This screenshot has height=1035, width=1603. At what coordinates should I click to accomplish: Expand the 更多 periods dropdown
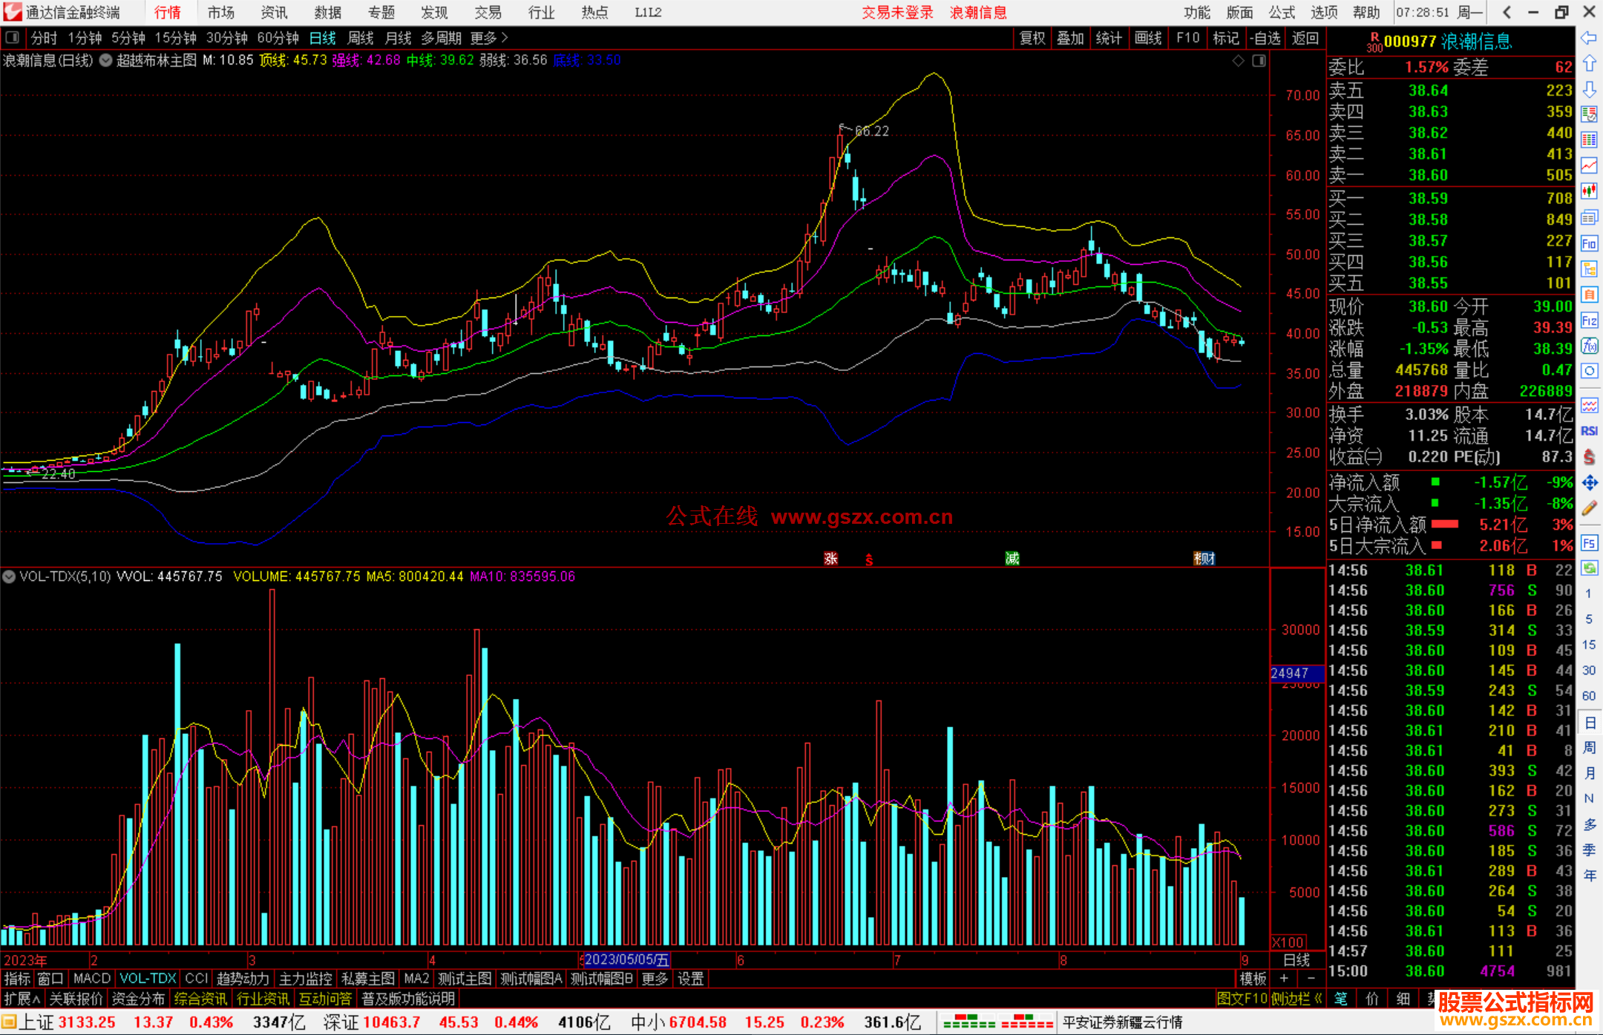pyautogui.click(x=489, y=37)
